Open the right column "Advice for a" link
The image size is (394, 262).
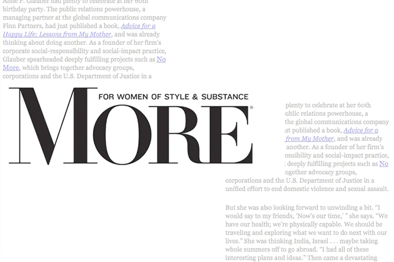361,130
